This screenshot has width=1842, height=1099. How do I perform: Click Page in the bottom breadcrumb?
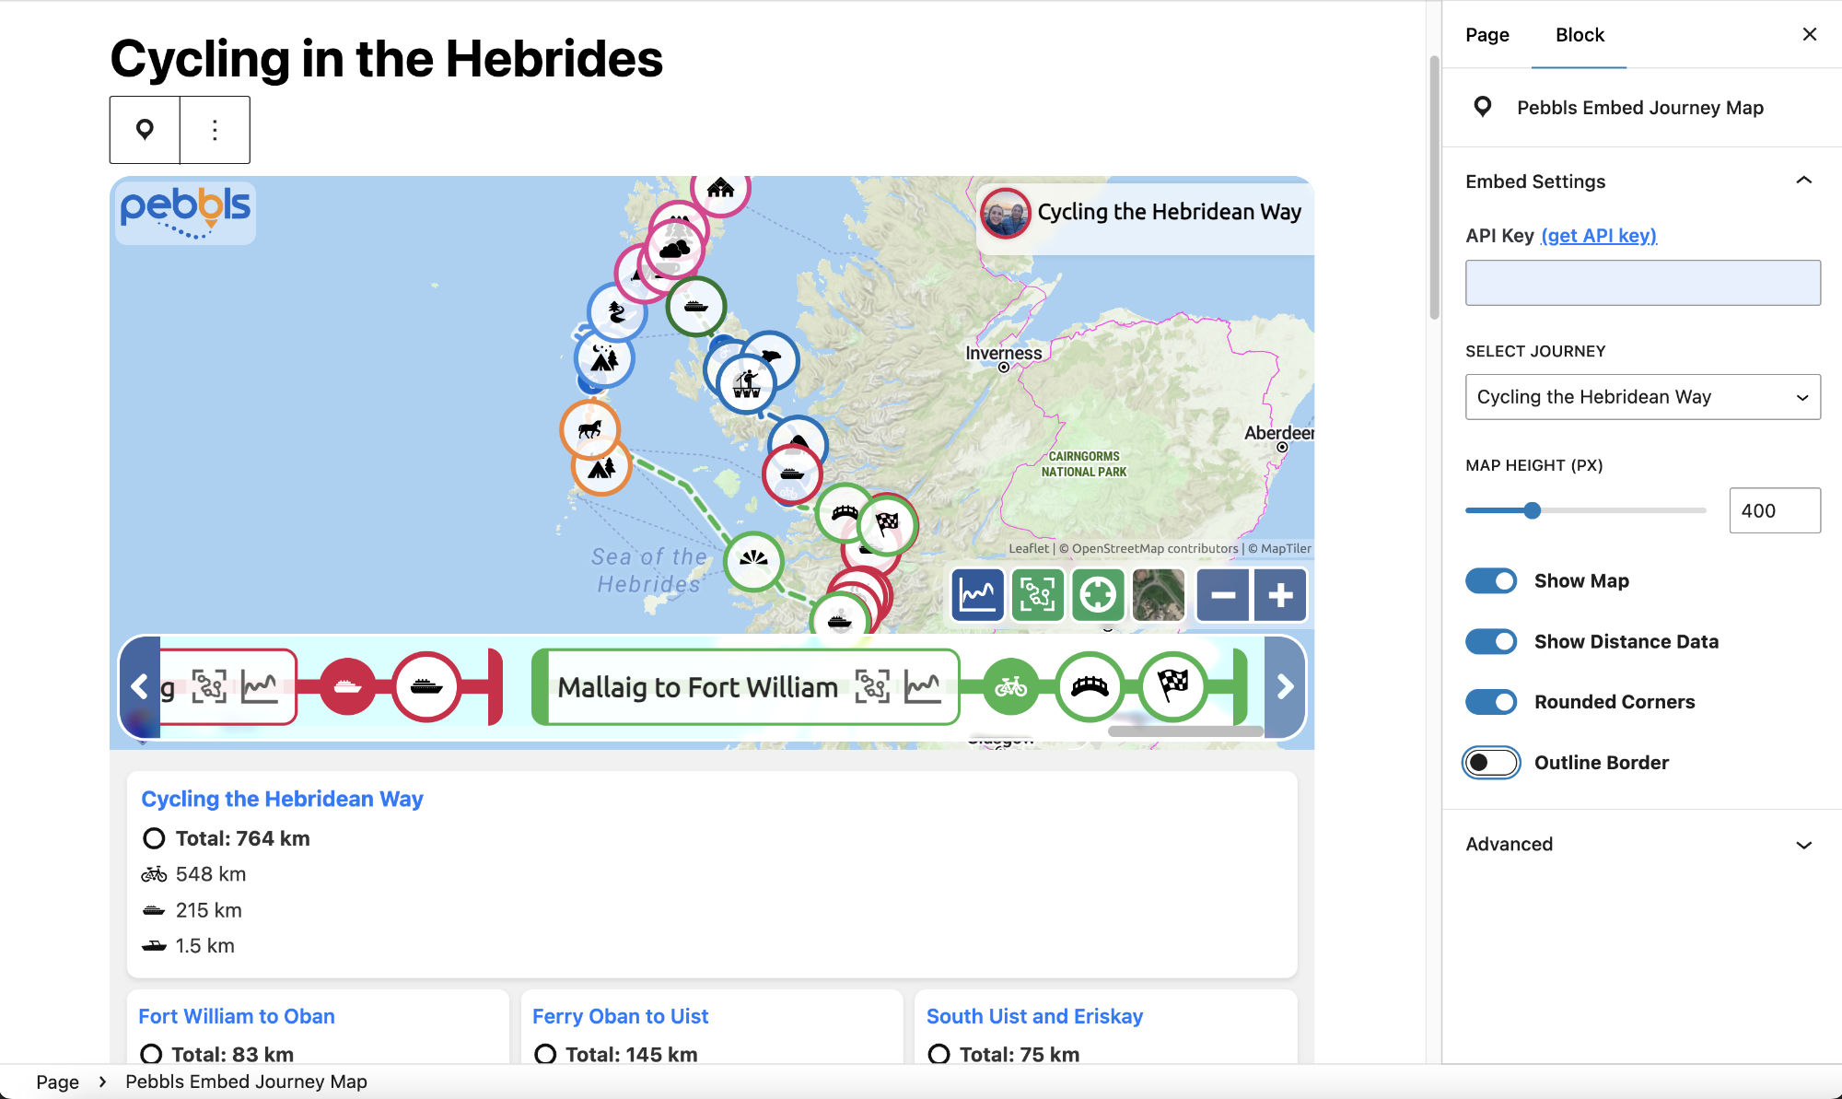(57, 1081)
